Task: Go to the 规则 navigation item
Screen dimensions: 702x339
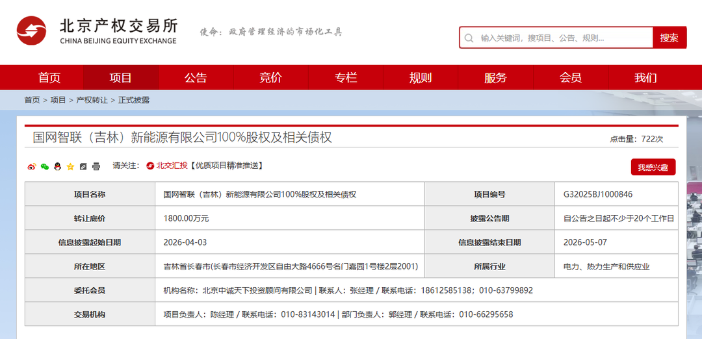Action: pyautogui.click(x=421, y=78)
